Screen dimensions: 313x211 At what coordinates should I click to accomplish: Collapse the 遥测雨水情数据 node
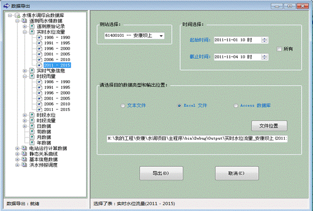point(17,21)
